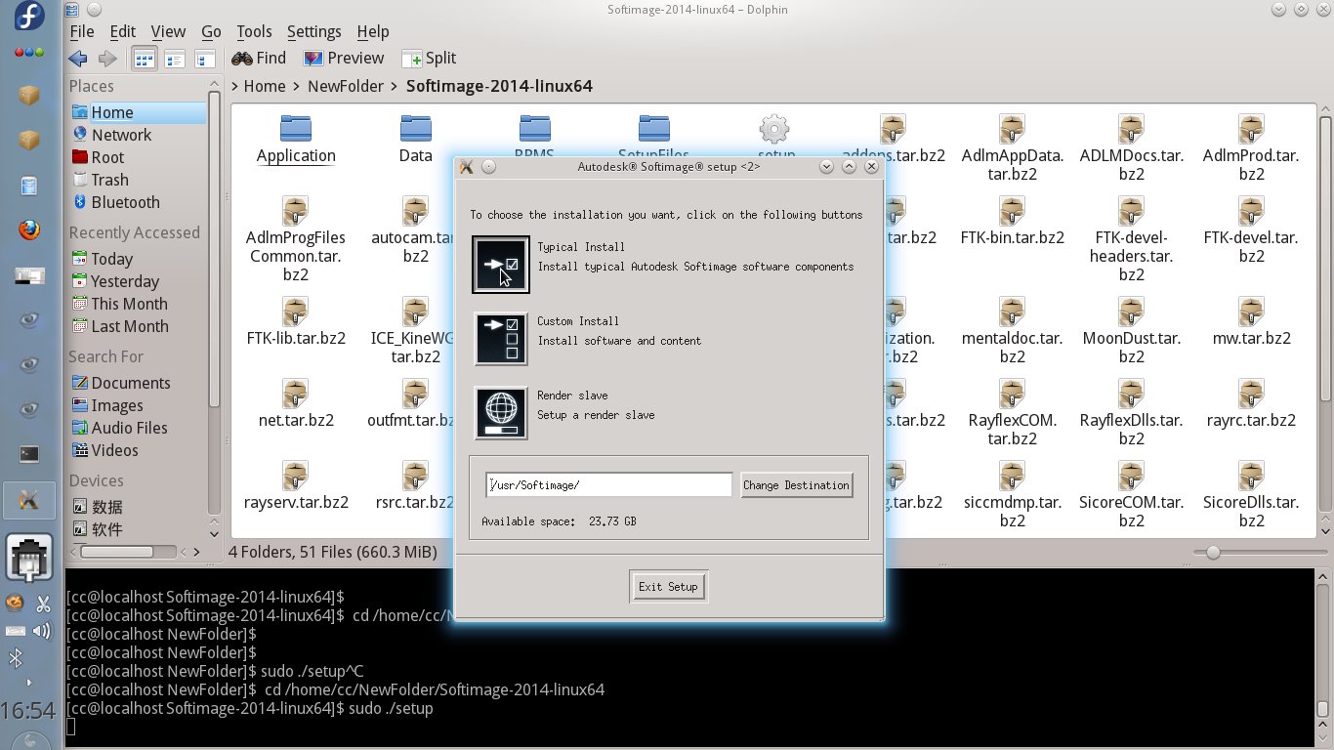Select the FTK-lib.tar.bz2 archive icon
1334x750 pixels.
296,311
